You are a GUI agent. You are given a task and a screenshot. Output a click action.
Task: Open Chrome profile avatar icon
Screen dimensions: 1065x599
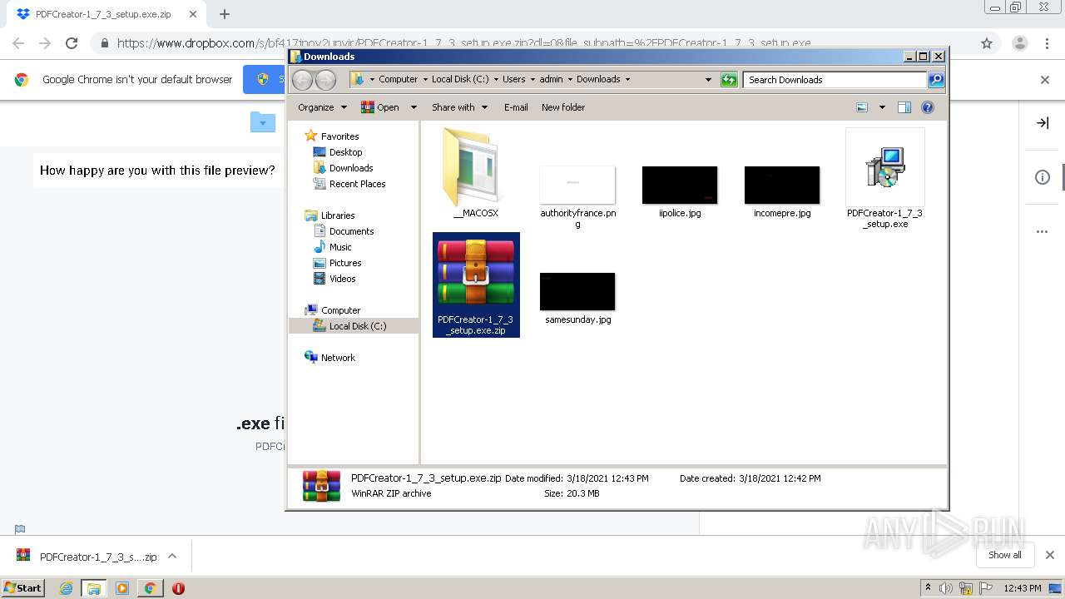tap(1019, 43)
